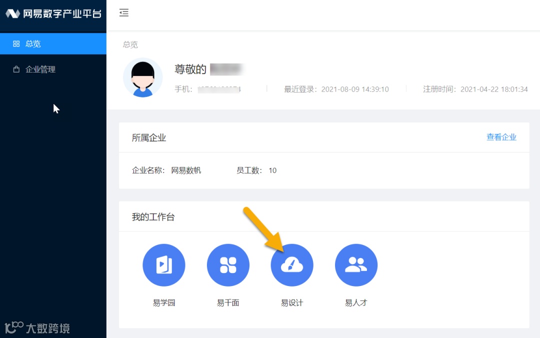Screen dimensions: 540x338
Task: Click the 所属企业 section heading
Action: [149, 138]
